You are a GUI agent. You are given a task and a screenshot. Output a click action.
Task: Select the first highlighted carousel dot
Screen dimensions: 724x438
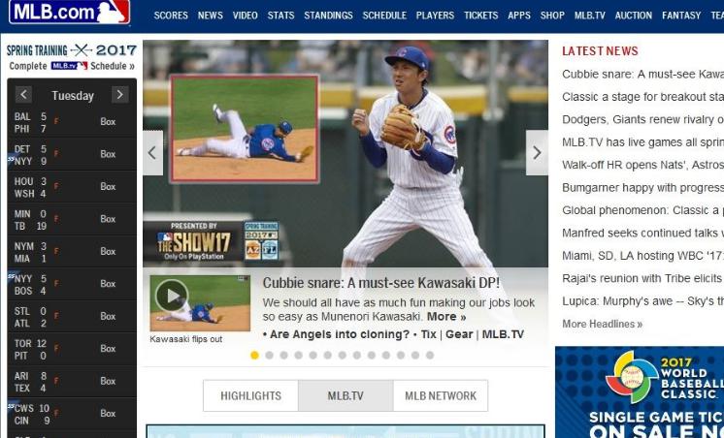coord(254,355)
